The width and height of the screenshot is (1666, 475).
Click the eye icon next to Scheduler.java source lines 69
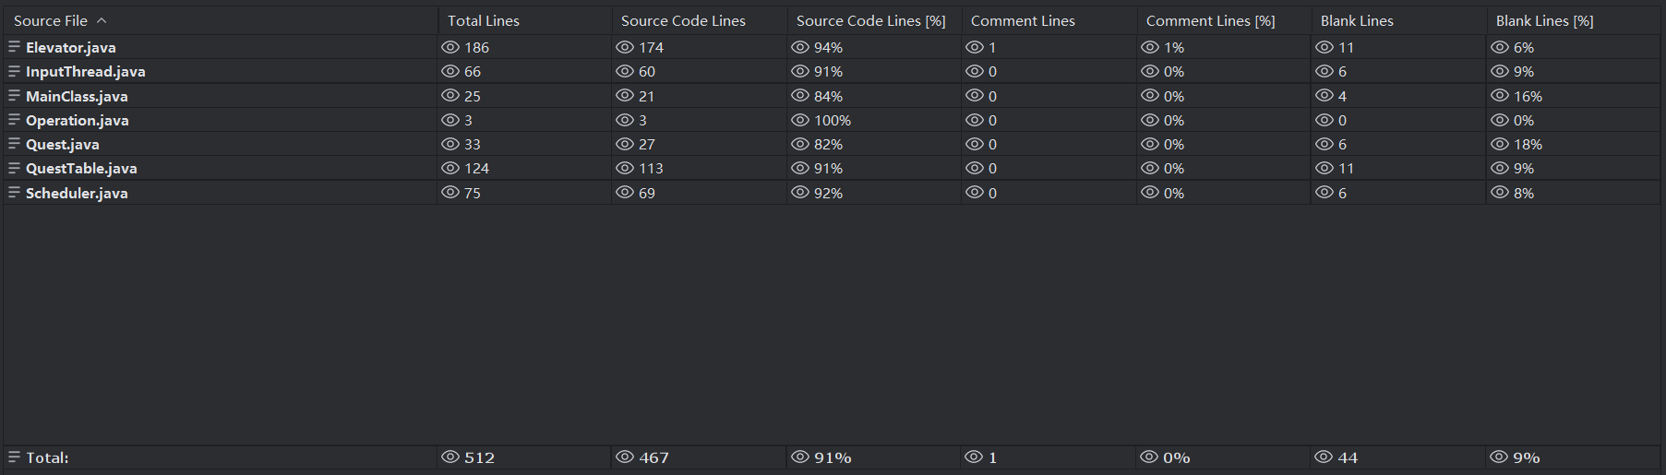pos(625,193)
